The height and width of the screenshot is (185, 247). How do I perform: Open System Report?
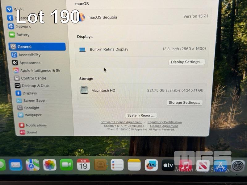[141, 115]
